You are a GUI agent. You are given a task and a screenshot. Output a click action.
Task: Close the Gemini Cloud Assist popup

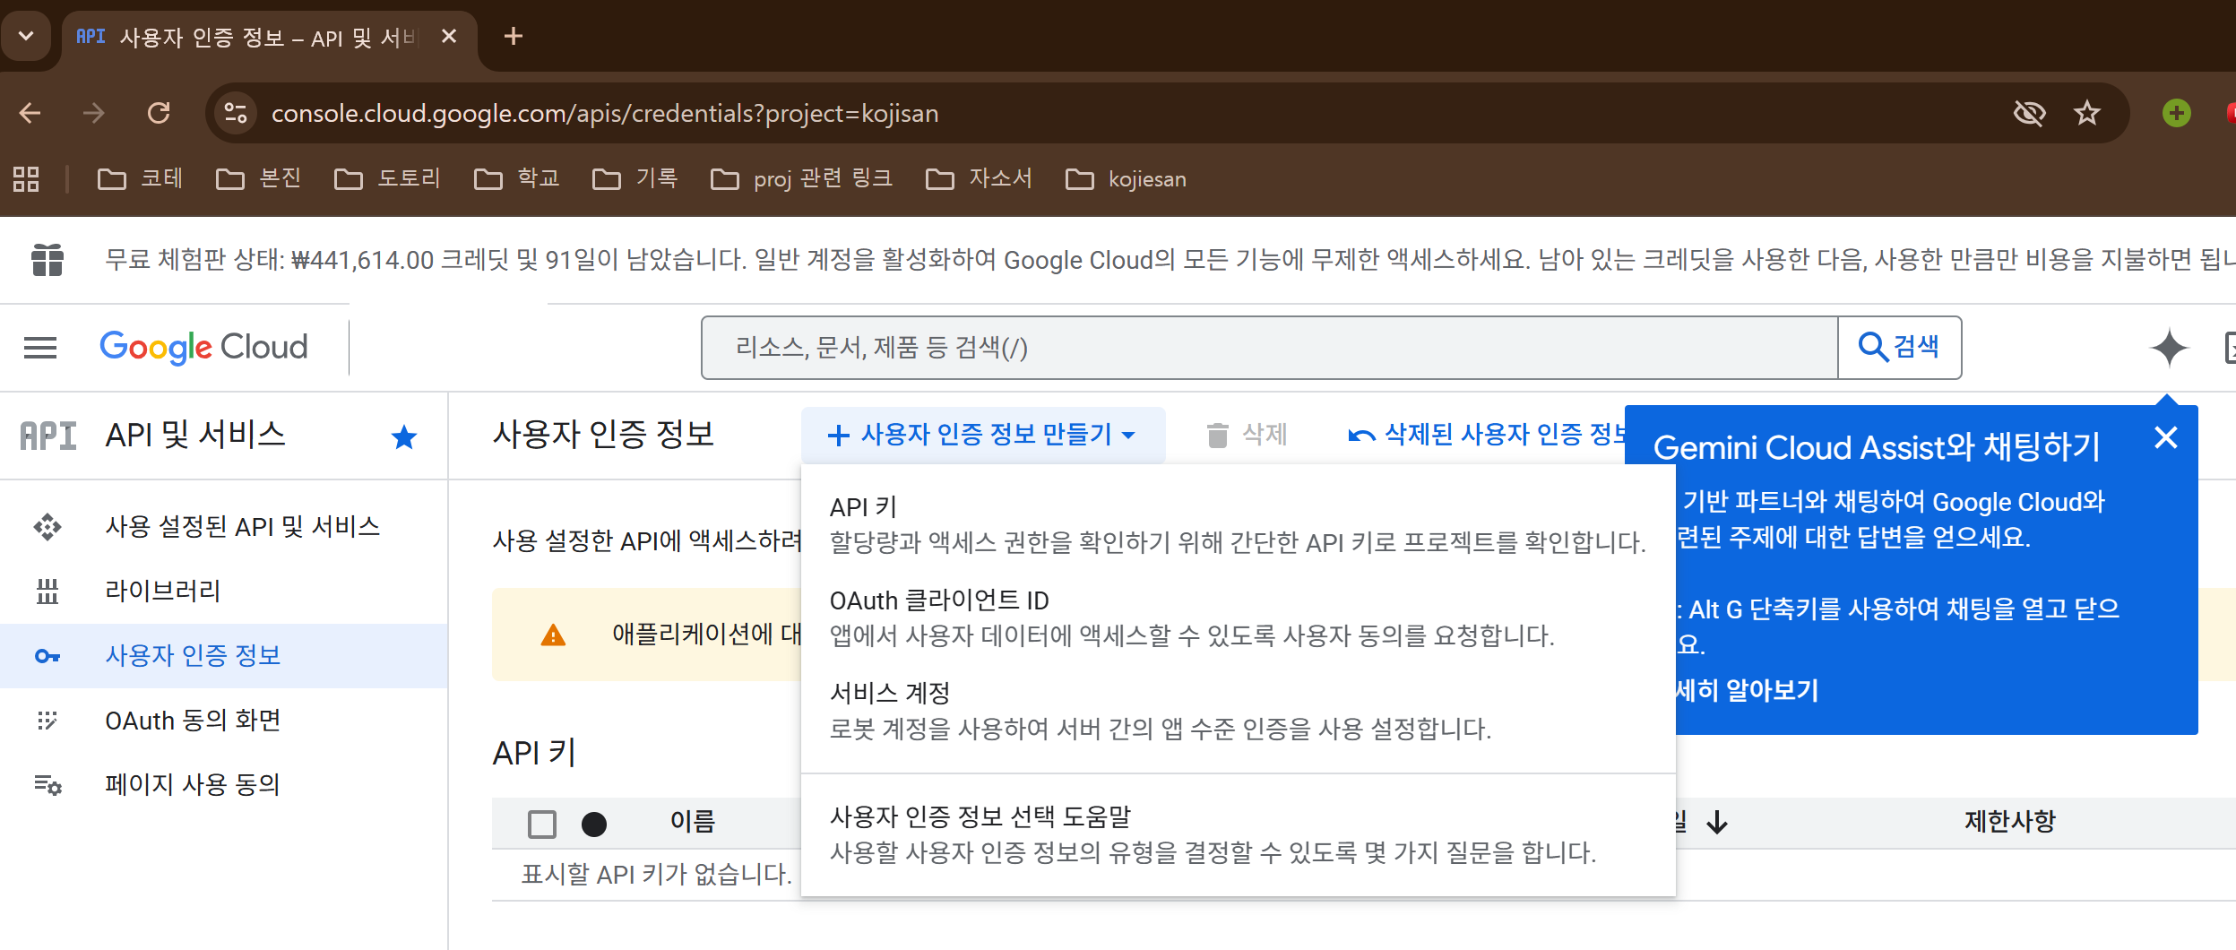[x=2165, y=437]
